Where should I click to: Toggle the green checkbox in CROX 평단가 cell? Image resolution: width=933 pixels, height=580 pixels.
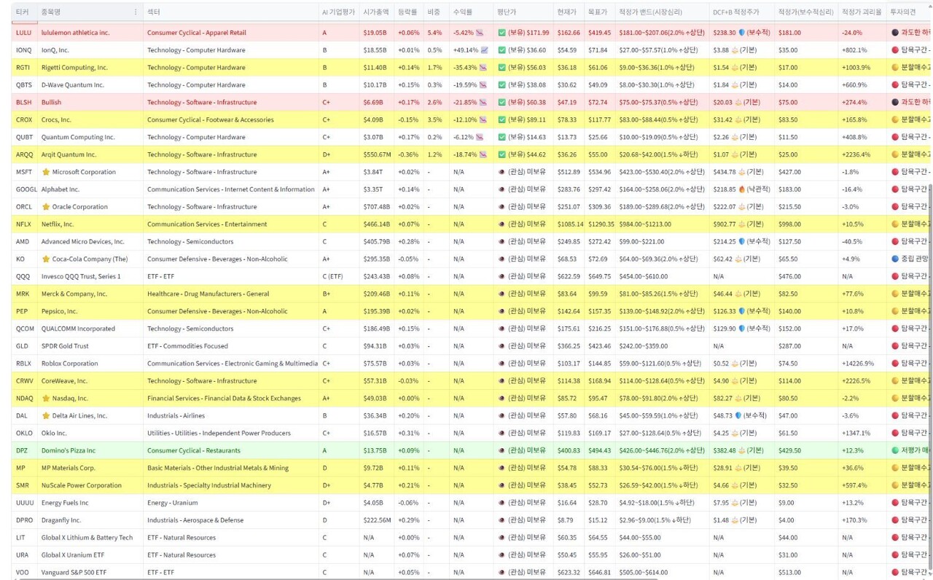pos(501,119)
